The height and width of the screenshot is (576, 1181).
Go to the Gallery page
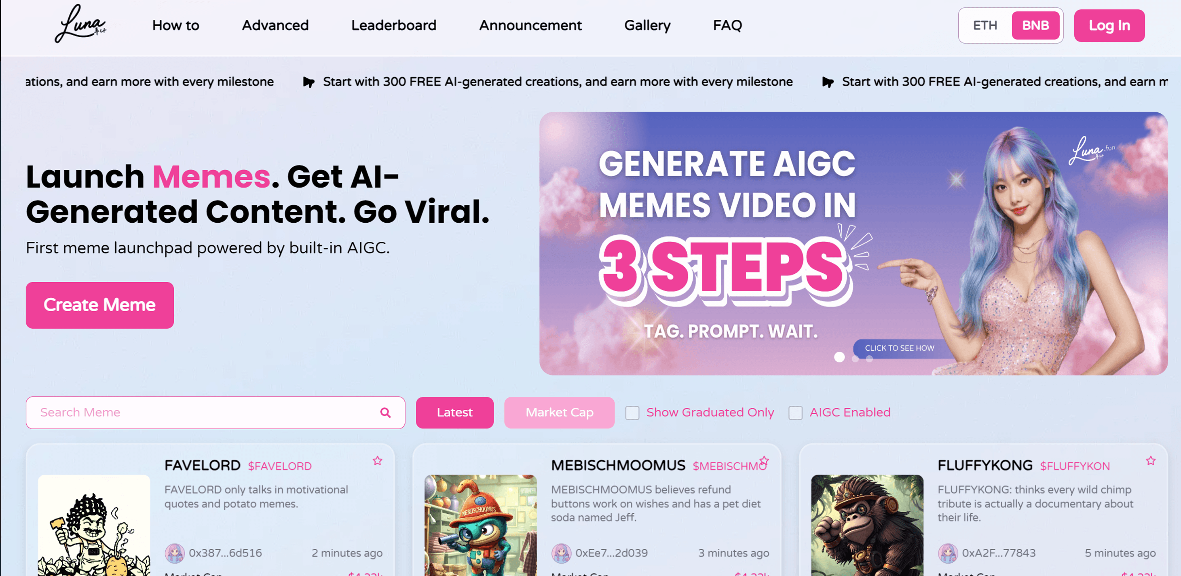click(647, 25)
